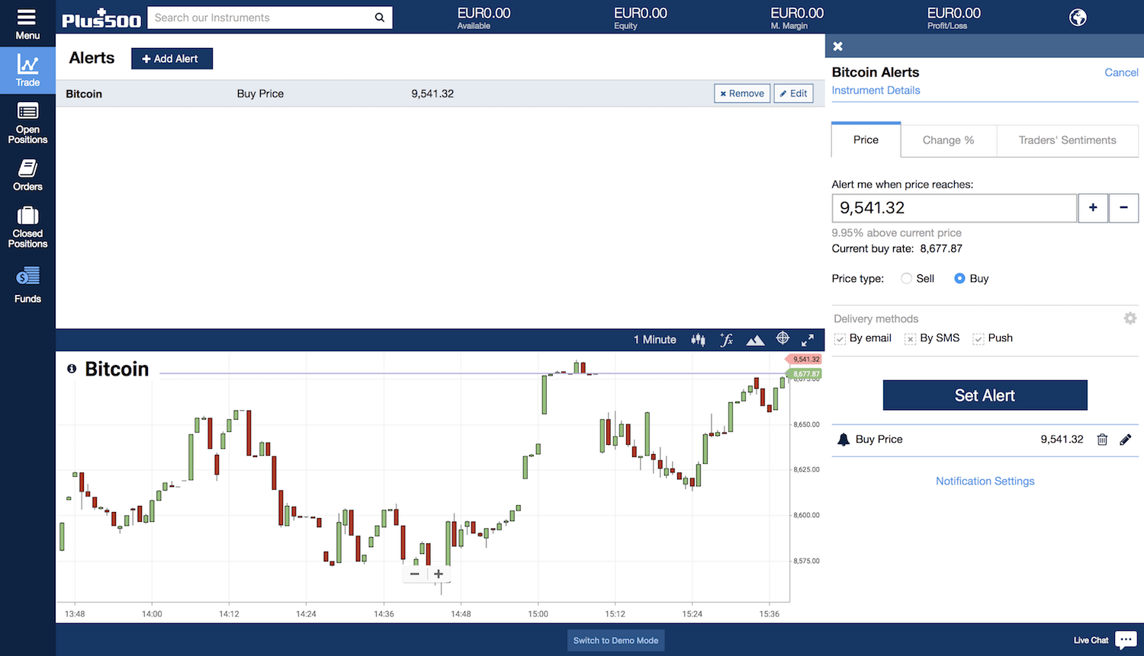
Task: Expand chart to fullscreen
Action: point(808,340)
